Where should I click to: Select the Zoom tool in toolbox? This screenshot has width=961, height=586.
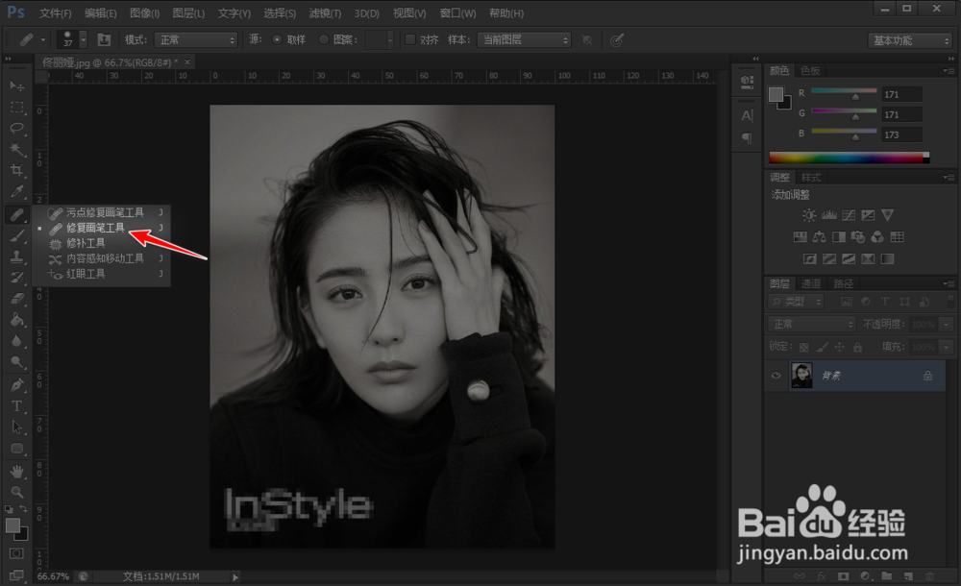16,492
